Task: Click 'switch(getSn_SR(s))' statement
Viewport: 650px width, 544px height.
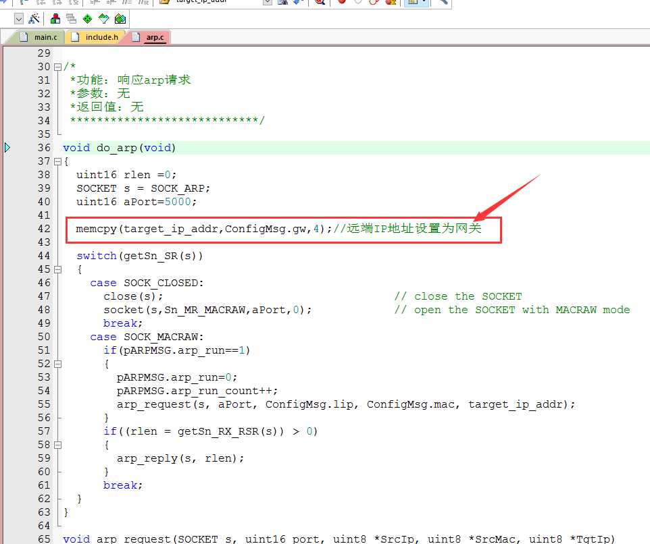Action: click(x=140, y=256)
